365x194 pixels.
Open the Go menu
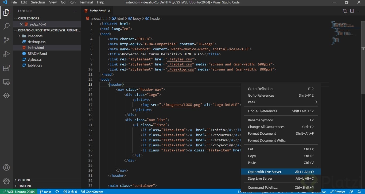tap(63, 2)
